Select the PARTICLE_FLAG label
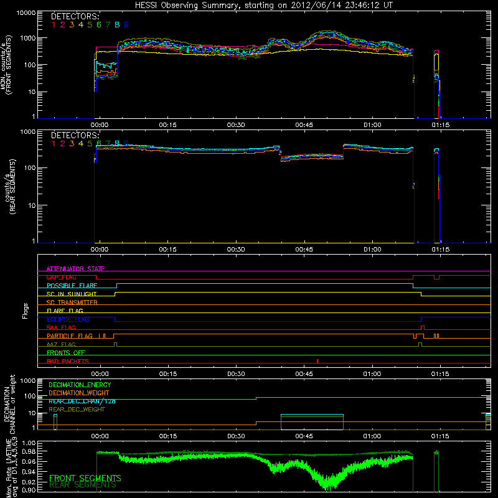The image size is (498, 498). click(x=70, y=336)
